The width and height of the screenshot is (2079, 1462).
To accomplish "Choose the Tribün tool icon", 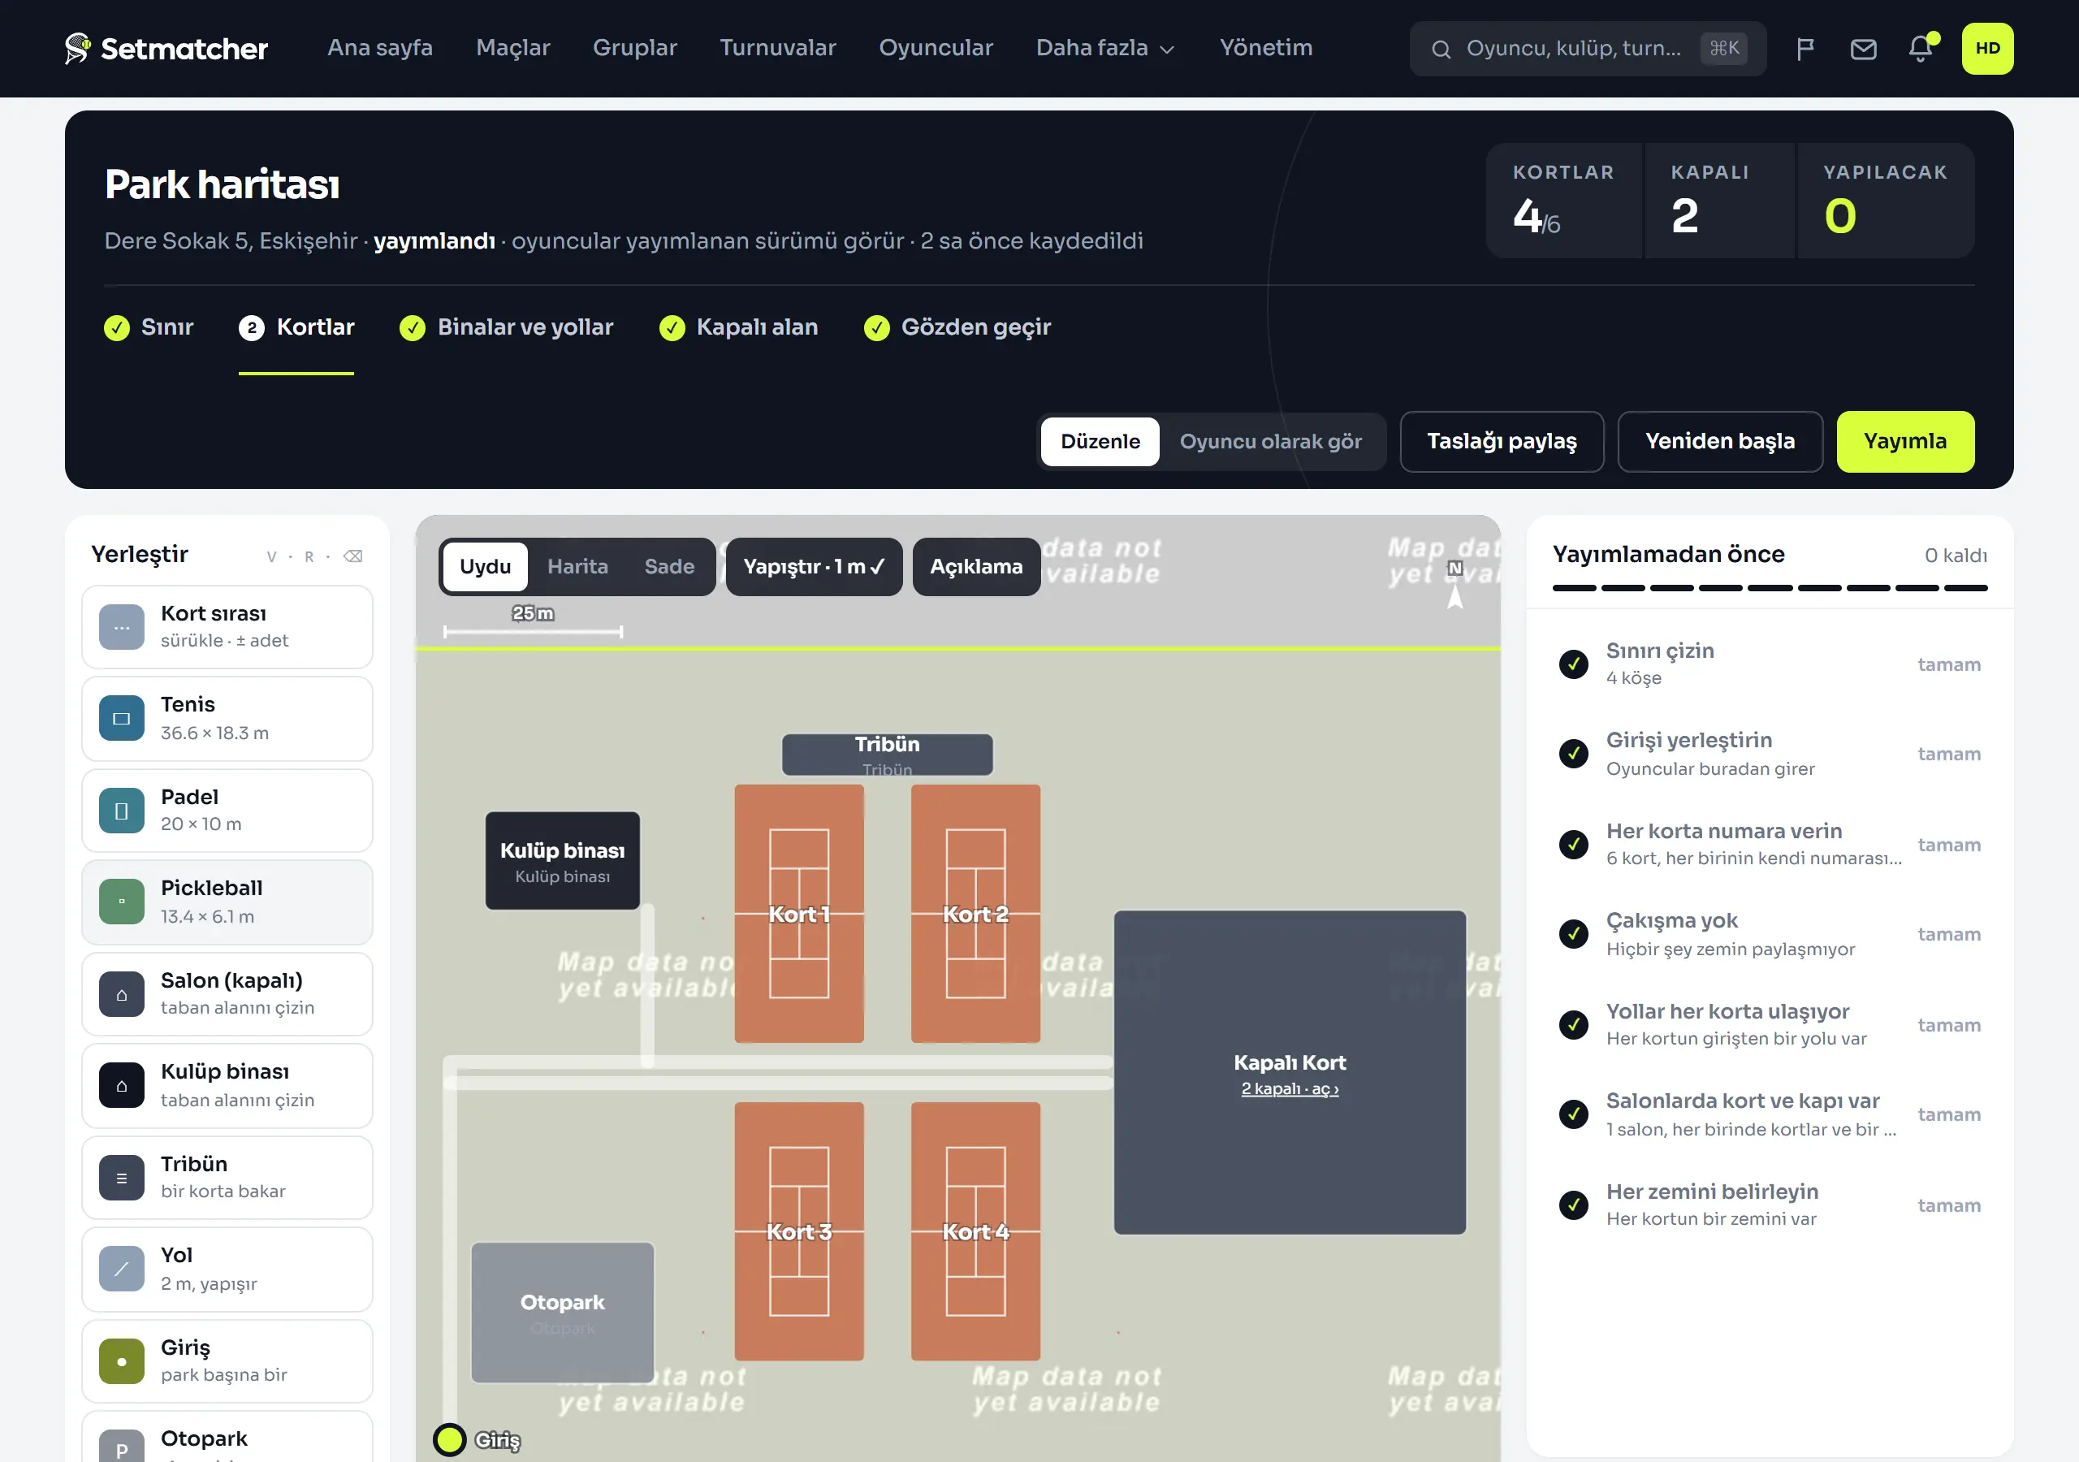I will 121,1178.
